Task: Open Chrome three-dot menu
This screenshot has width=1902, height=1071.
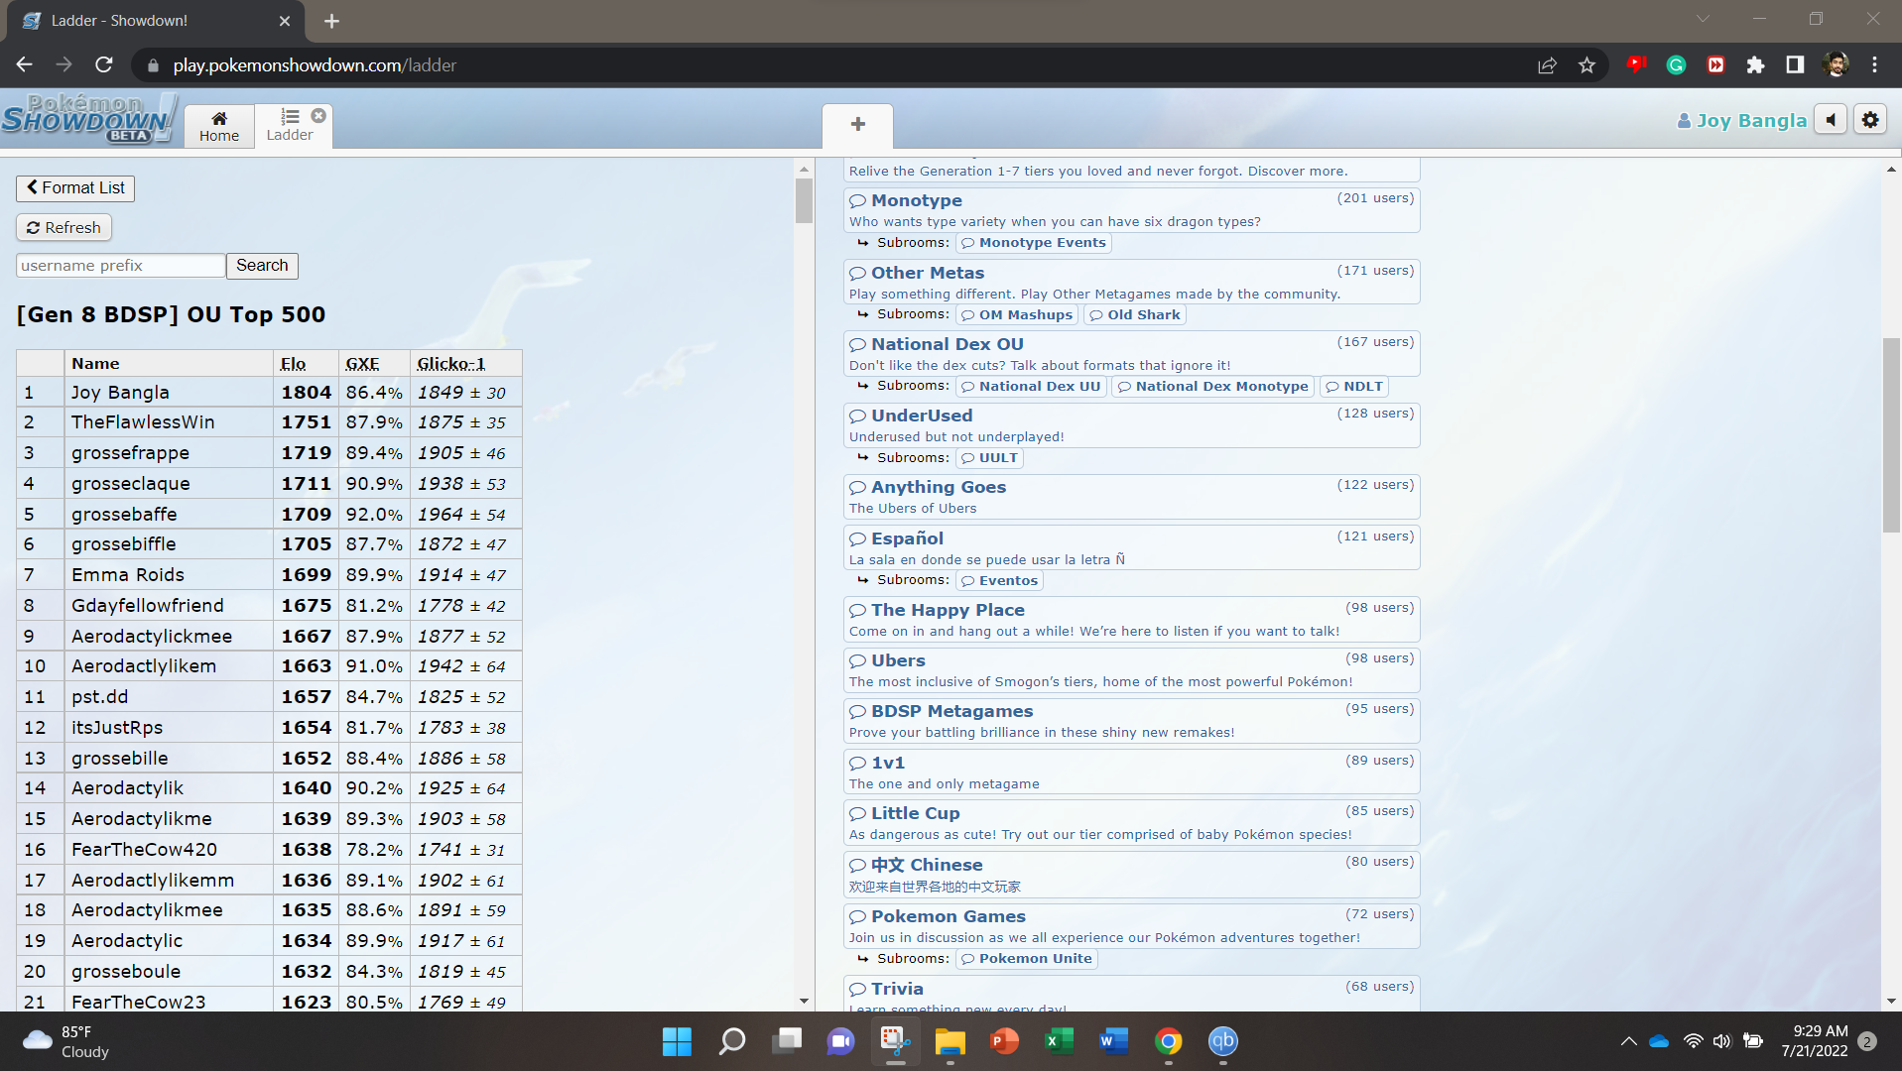Action: (x=1874, y=65)
